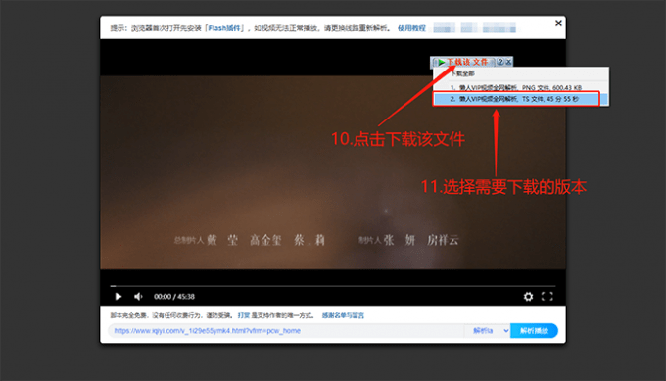The image size is (666, 381).
Task: Open 感谢名单与留言 link
Action: pos(343,315)
